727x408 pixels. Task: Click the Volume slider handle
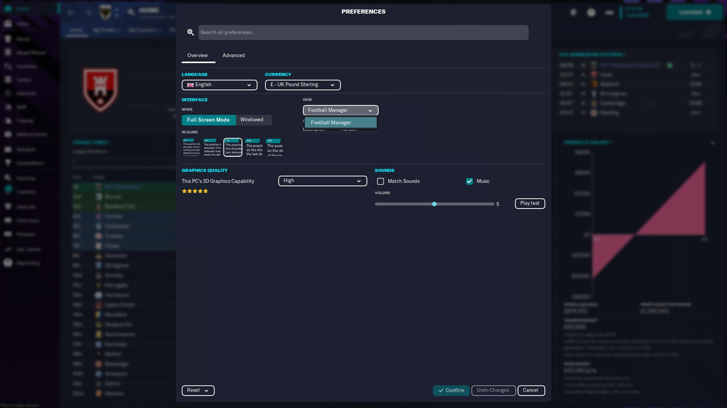[x=434, y=204]
